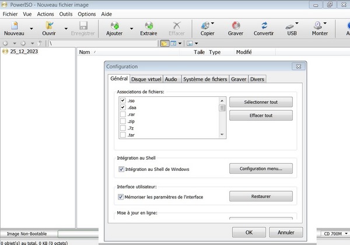Switch to the Système de fichiers tab

point(205,79)
